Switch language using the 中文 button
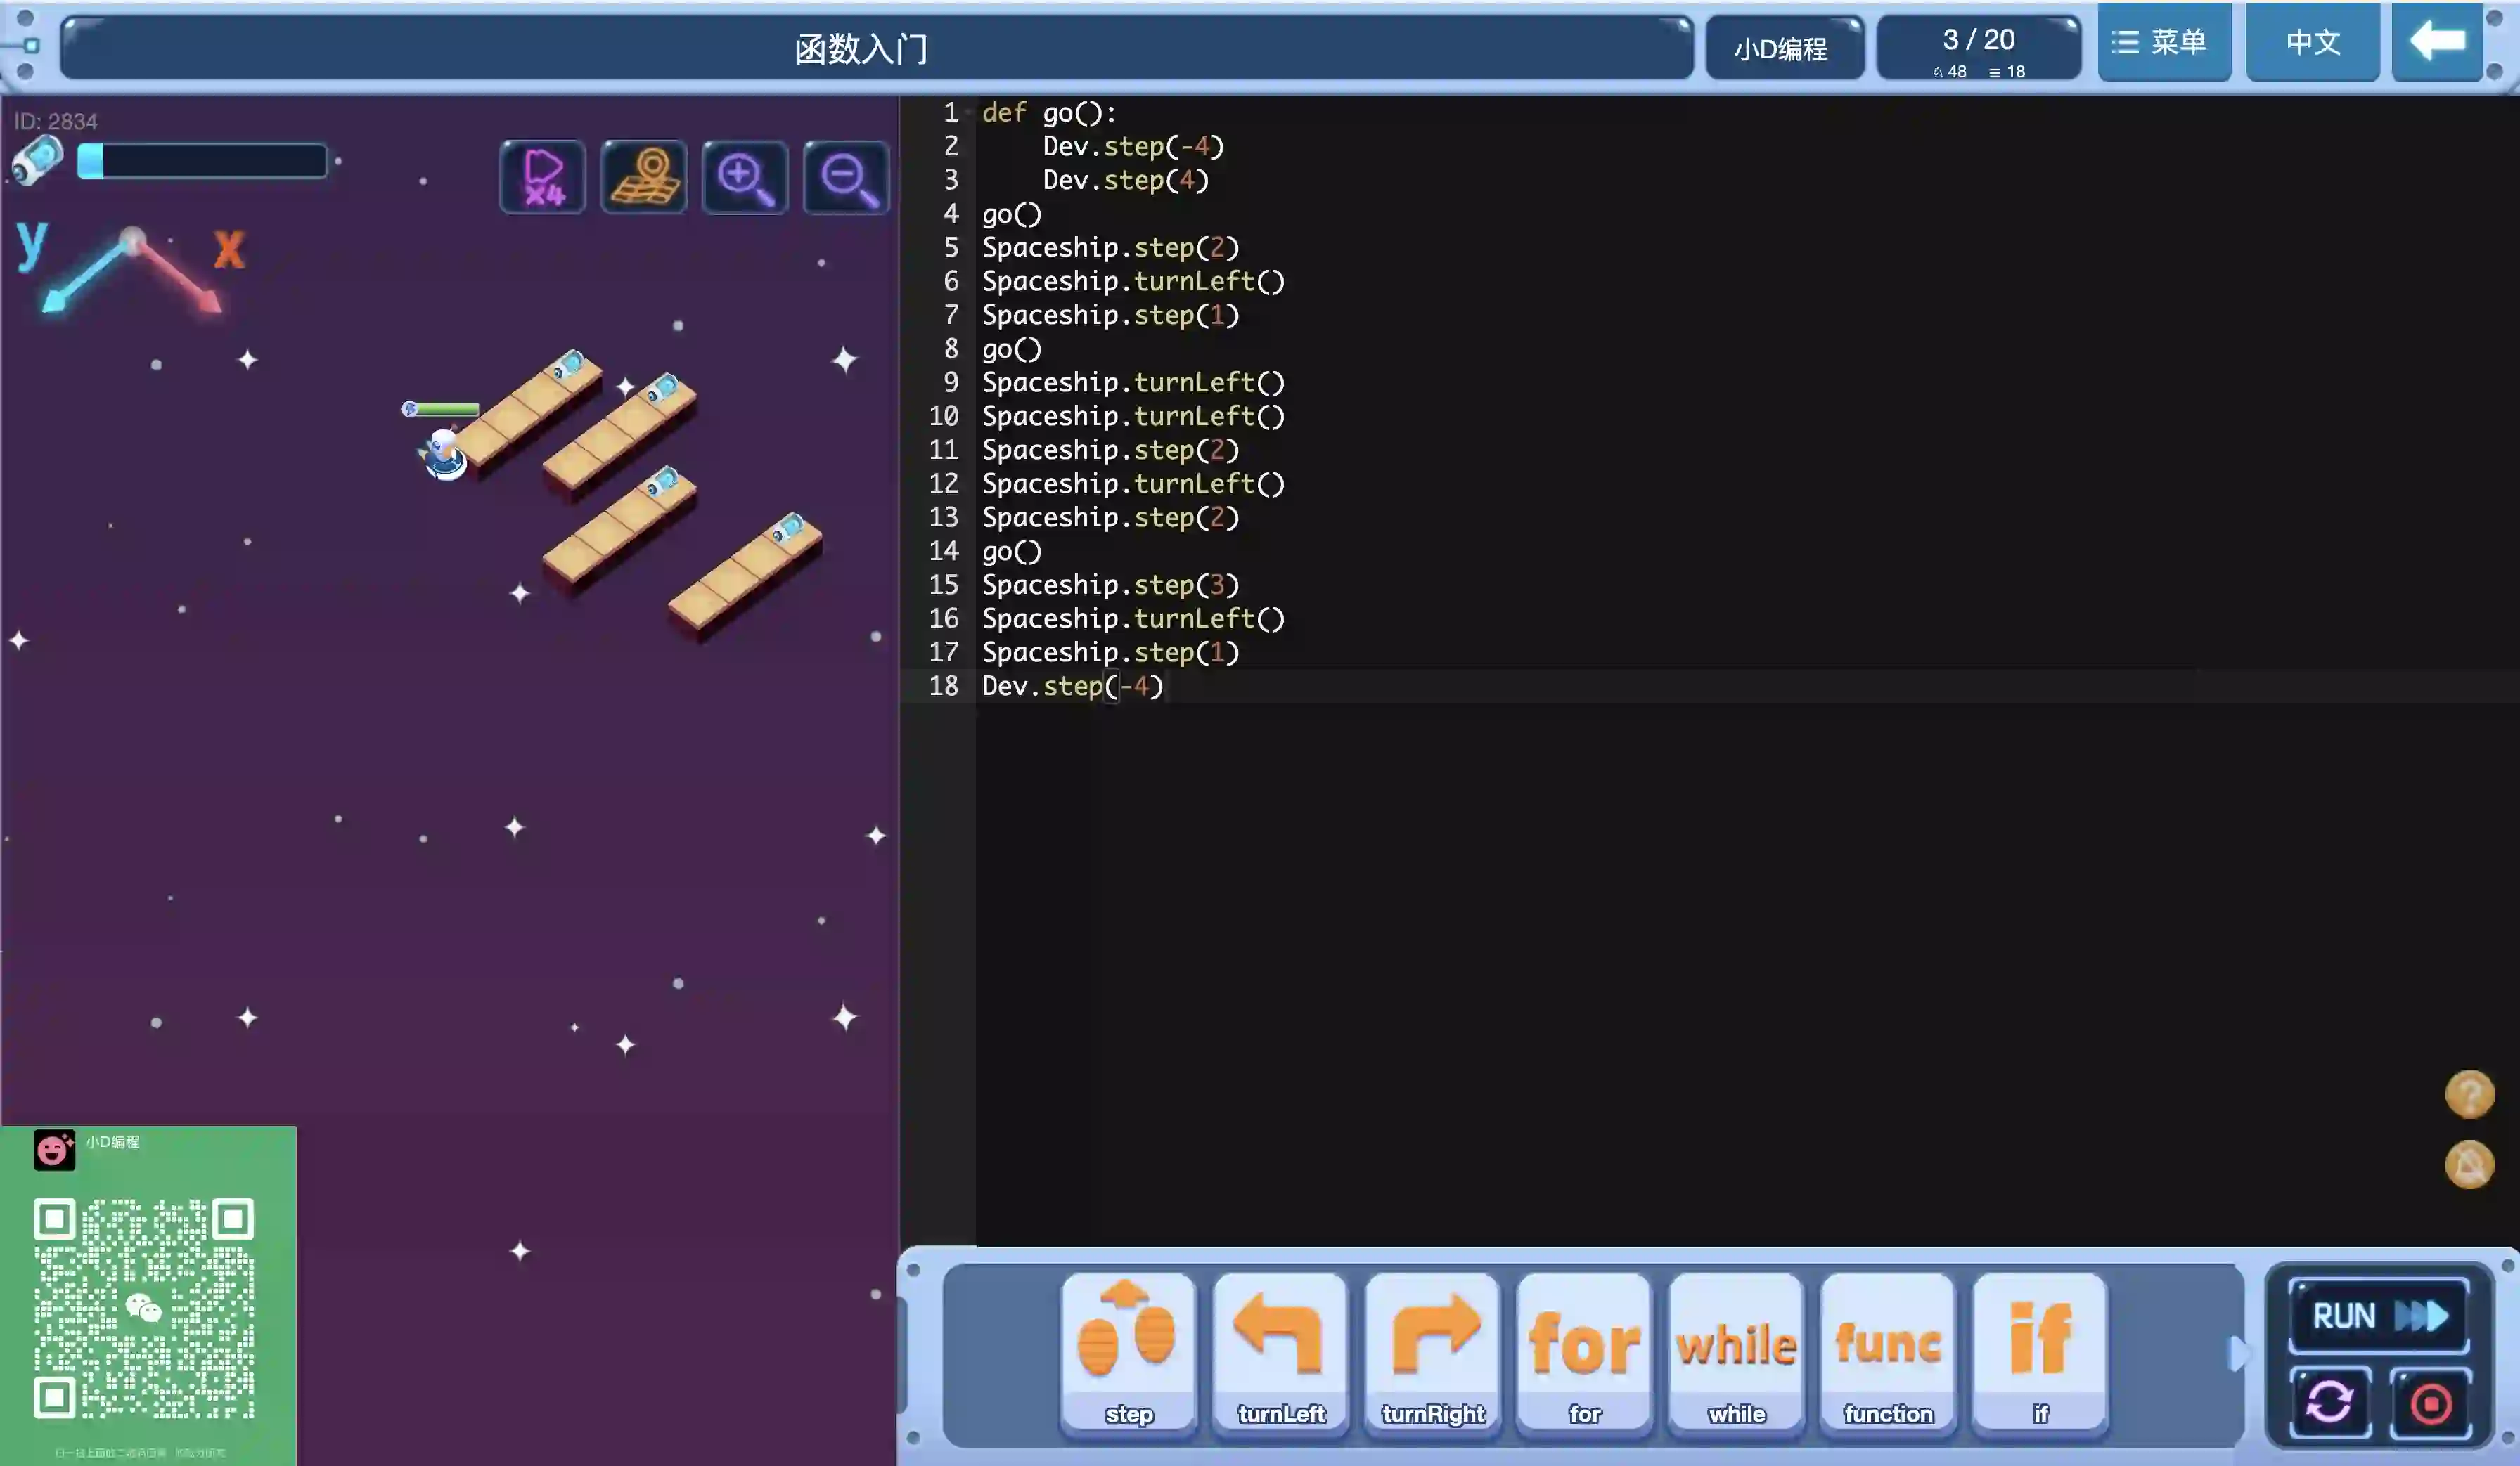The width and height of the screenshot is (2520, 1466). coord(2312,42)
